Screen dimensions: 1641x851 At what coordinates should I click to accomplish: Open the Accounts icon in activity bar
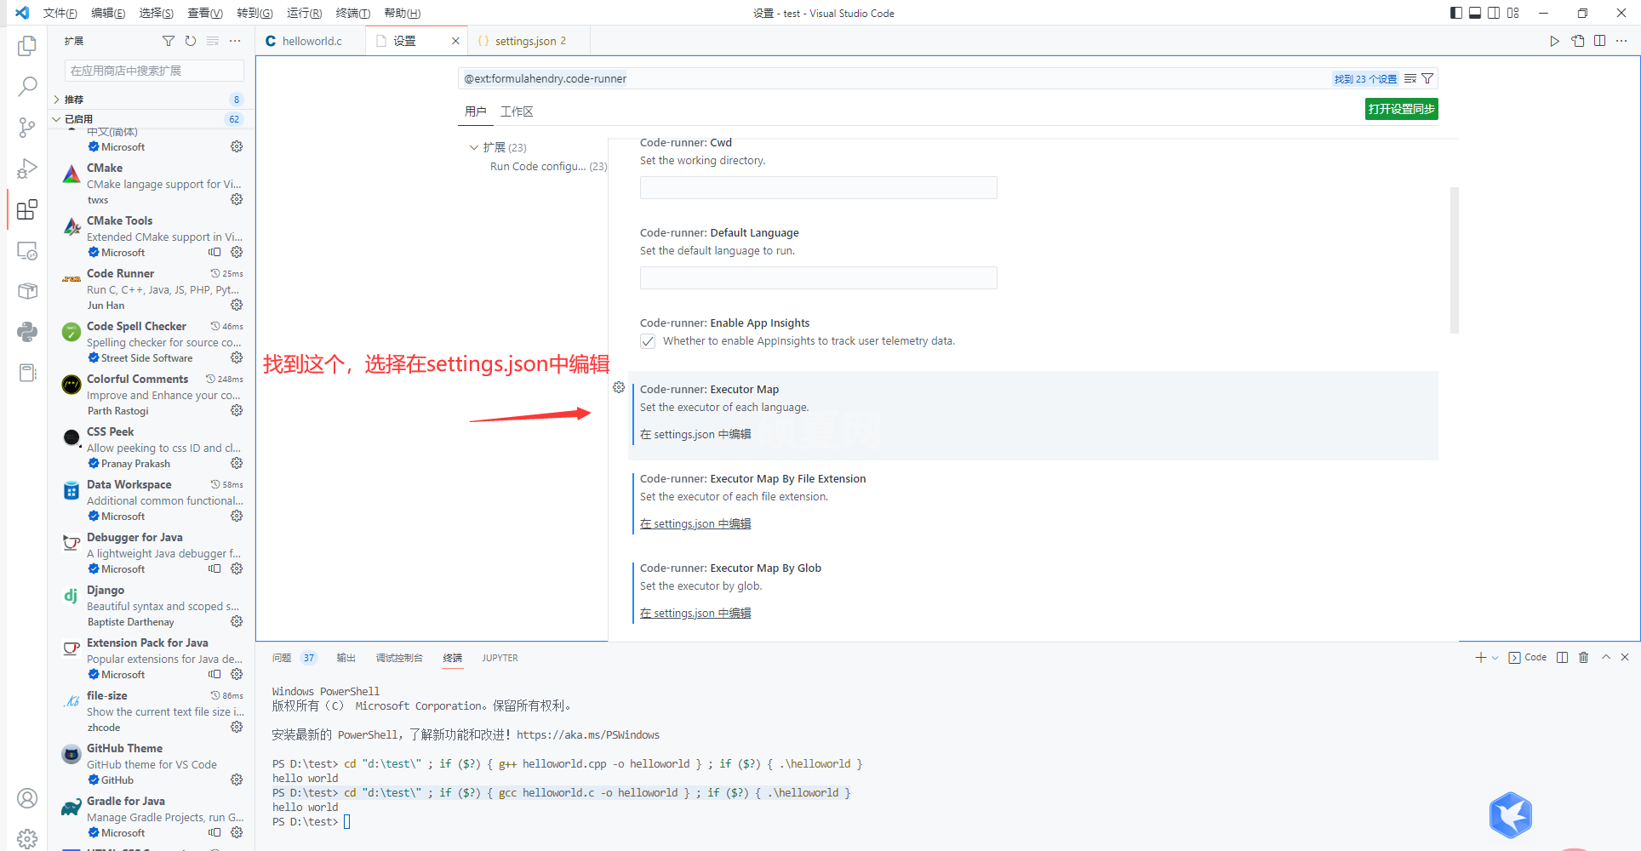click(x=27, y=798)
